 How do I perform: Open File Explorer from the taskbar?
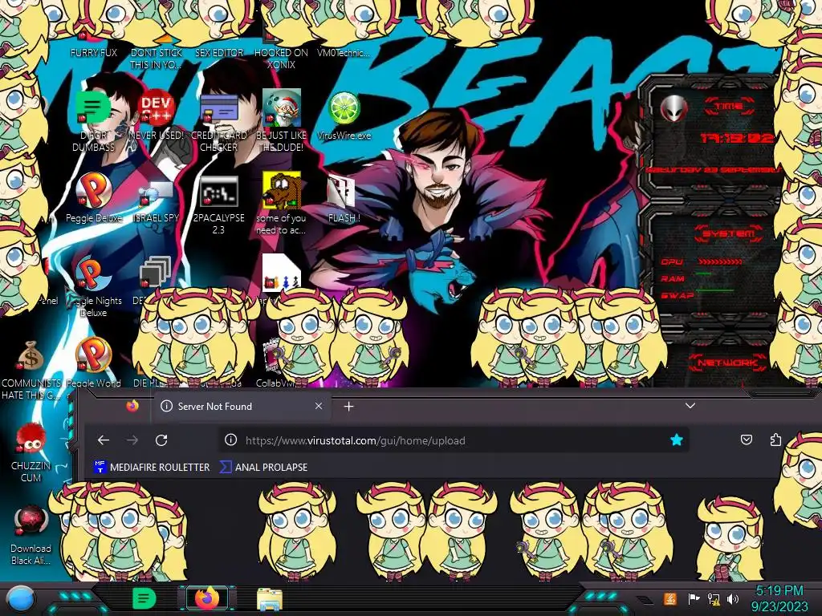point(270,599)
